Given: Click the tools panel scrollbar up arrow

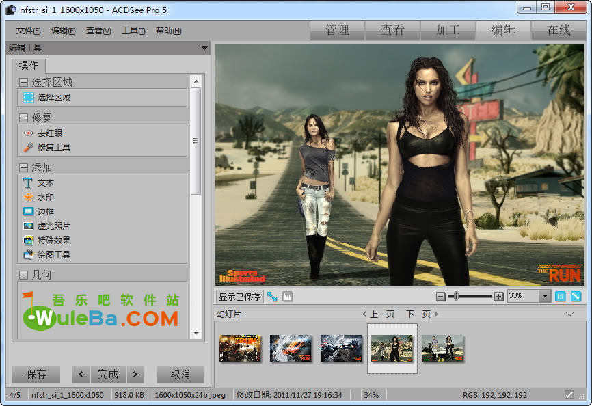Looking at the screenshot, I should pyautogui.click(x=196, y=81).
